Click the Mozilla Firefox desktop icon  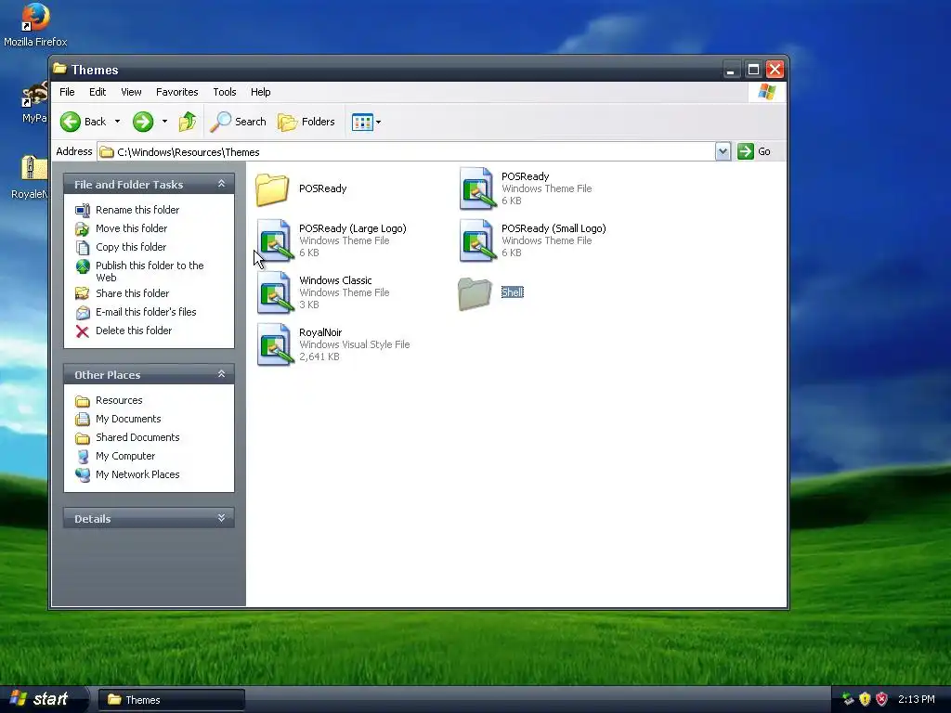(35, 18)
